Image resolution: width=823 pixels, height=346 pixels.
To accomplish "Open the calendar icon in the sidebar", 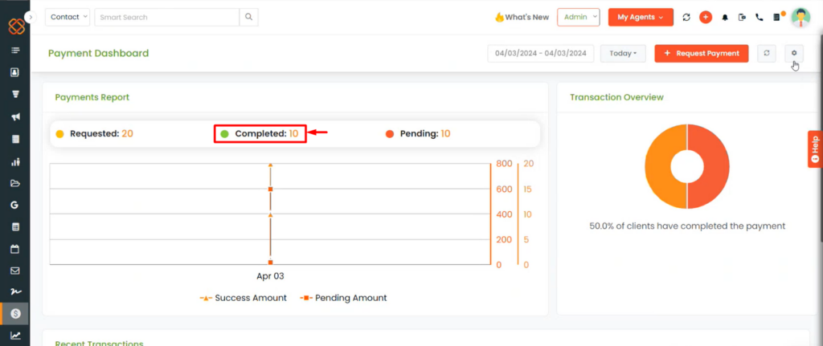I will tap(15, 249).
